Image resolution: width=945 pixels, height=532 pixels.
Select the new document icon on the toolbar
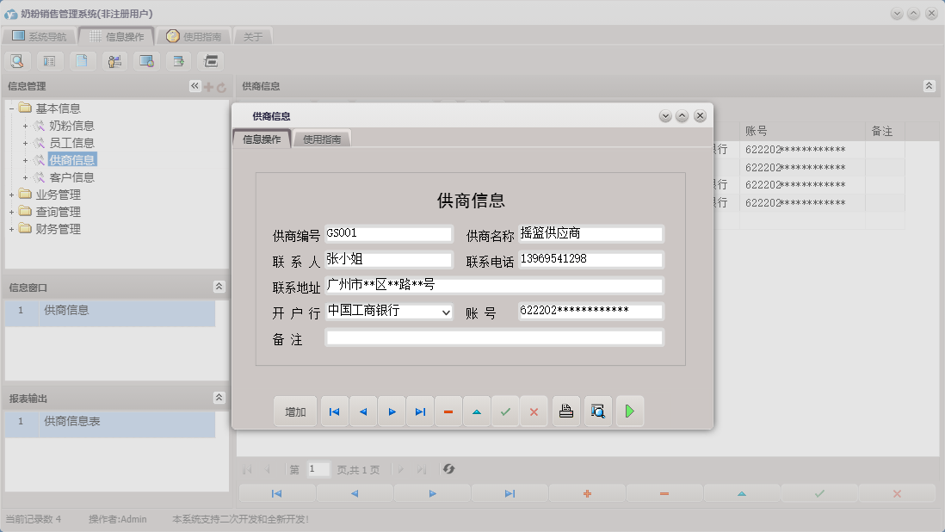(x=82, y=60)
